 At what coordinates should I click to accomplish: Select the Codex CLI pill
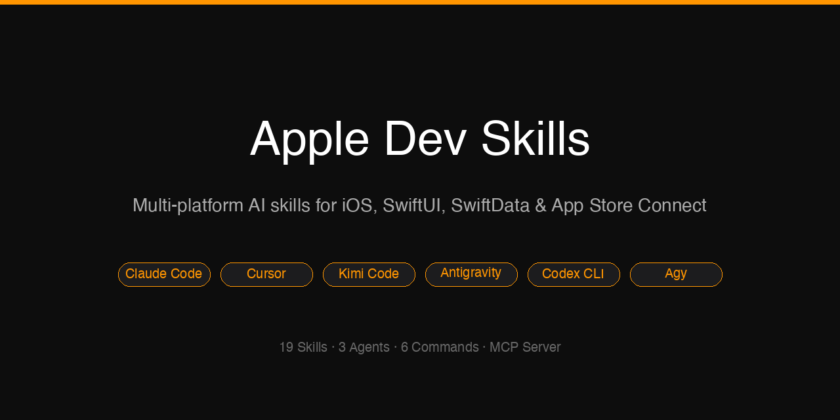click(574, 274)
